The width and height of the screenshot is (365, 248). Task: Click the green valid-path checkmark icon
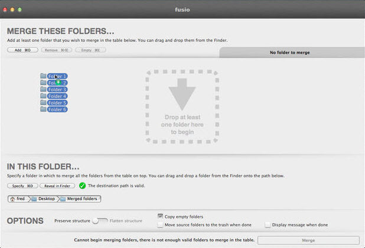pyautogui.click(x=83, y=185)
